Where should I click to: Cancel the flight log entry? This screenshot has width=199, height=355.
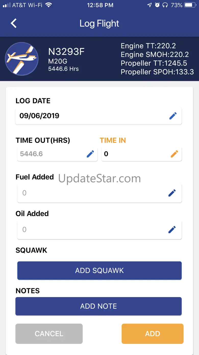click(49, 334)
